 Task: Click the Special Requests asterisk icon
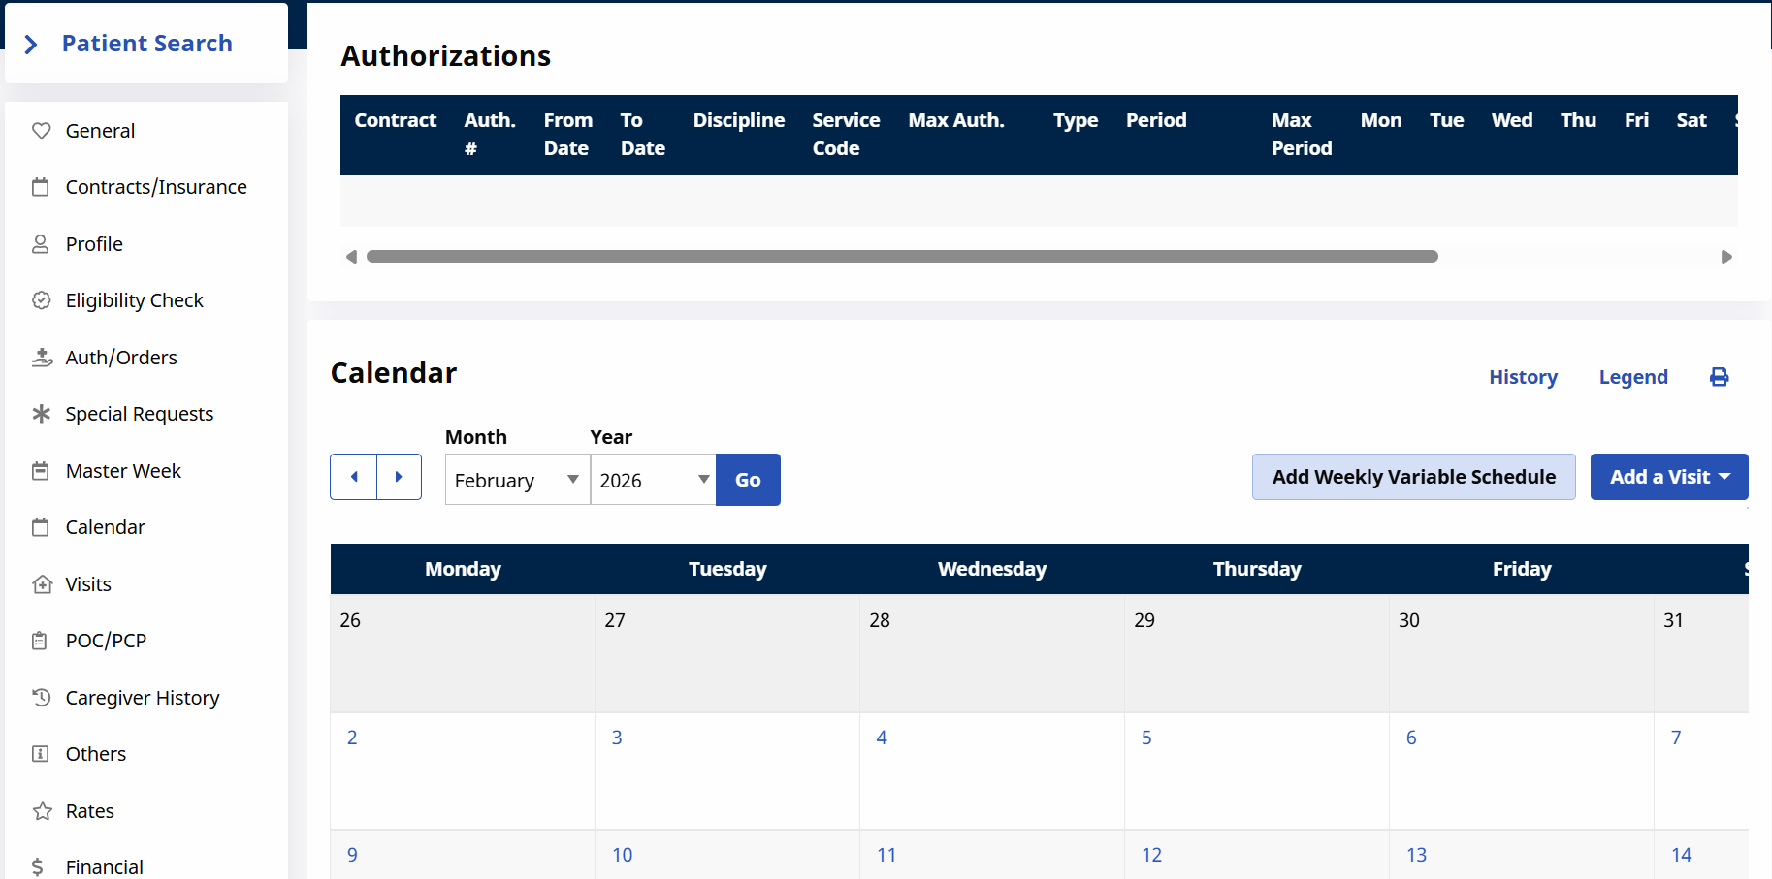[41, 414]
